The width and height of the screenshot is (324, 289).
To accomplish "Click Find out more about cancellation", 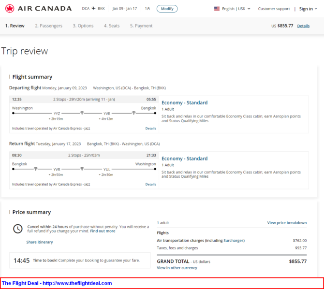I will pos(103,231).
